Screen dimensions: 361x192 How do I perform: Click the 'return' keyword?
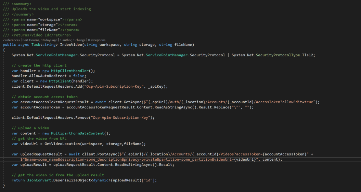pos(18,180)
